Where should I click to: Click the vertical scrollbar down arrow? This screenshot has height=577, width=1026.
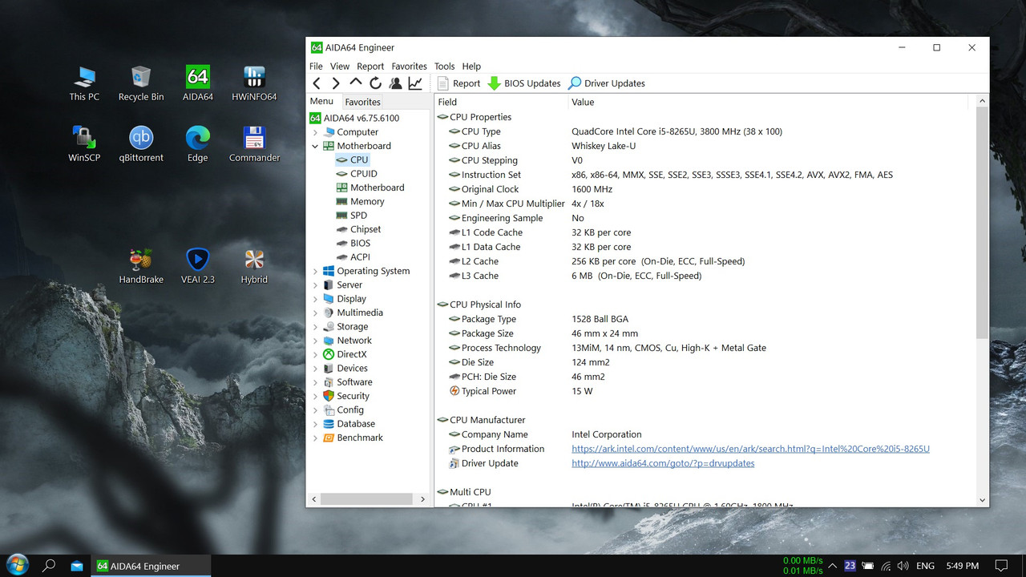point(983,500)
